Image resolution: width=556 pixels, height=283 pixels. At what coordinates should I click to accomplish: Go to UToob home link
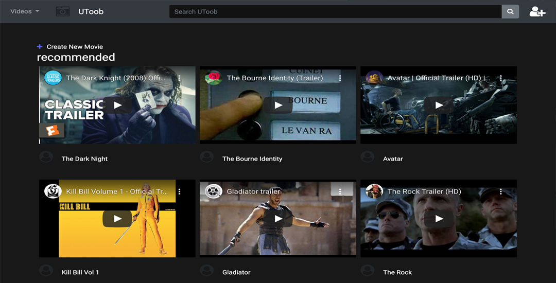91,12
